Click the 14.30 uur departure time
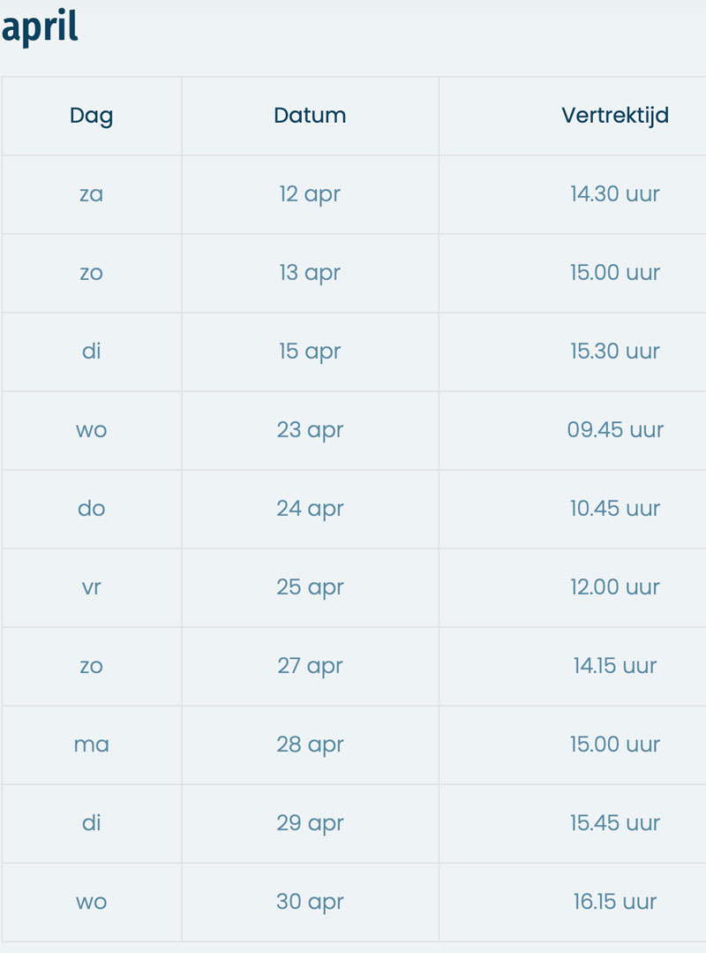This screenshot has height=953, width=706. click(x=615, y=194)
